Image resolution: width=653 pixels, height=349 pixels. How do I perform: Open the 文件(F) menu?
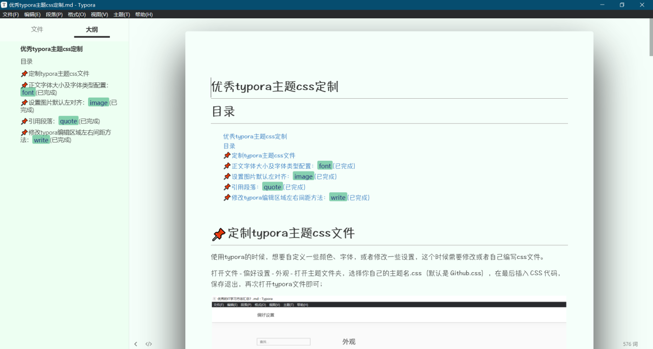tap(11, 14)
